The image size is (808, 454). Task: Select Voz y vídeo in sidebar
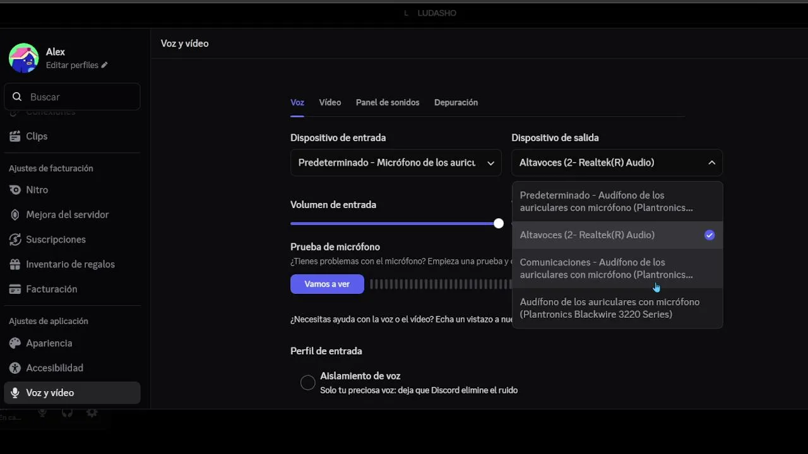(72, 393)
